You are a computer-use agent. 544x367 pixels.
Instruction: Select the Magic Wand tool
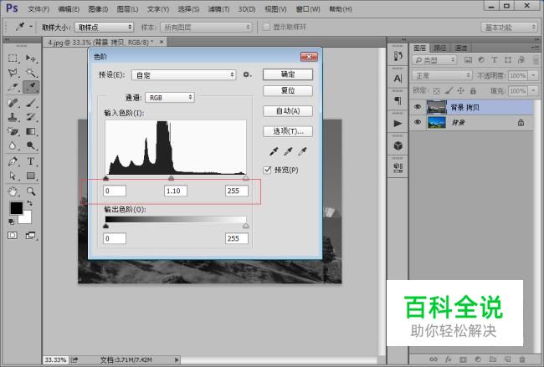pos(31,73)
